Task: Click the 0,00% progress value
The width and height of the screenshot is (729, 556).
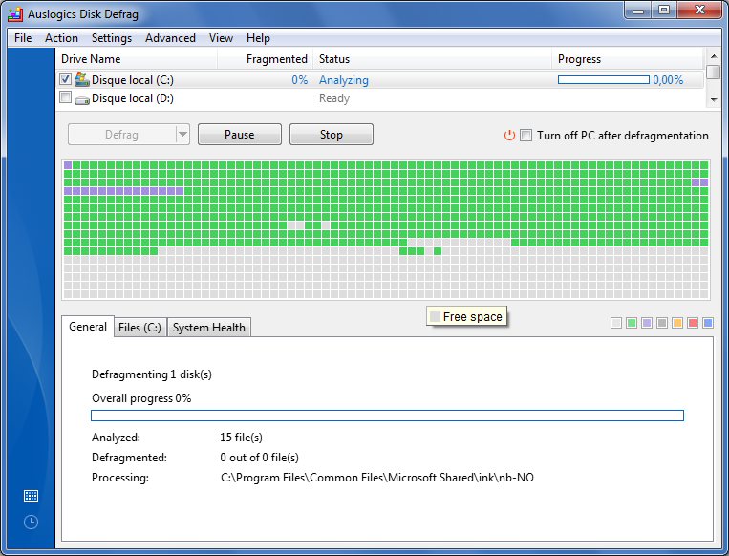Action: pos(668,80)
